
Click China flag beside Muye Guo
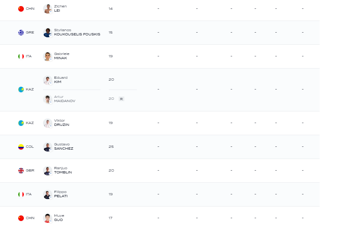21,218
